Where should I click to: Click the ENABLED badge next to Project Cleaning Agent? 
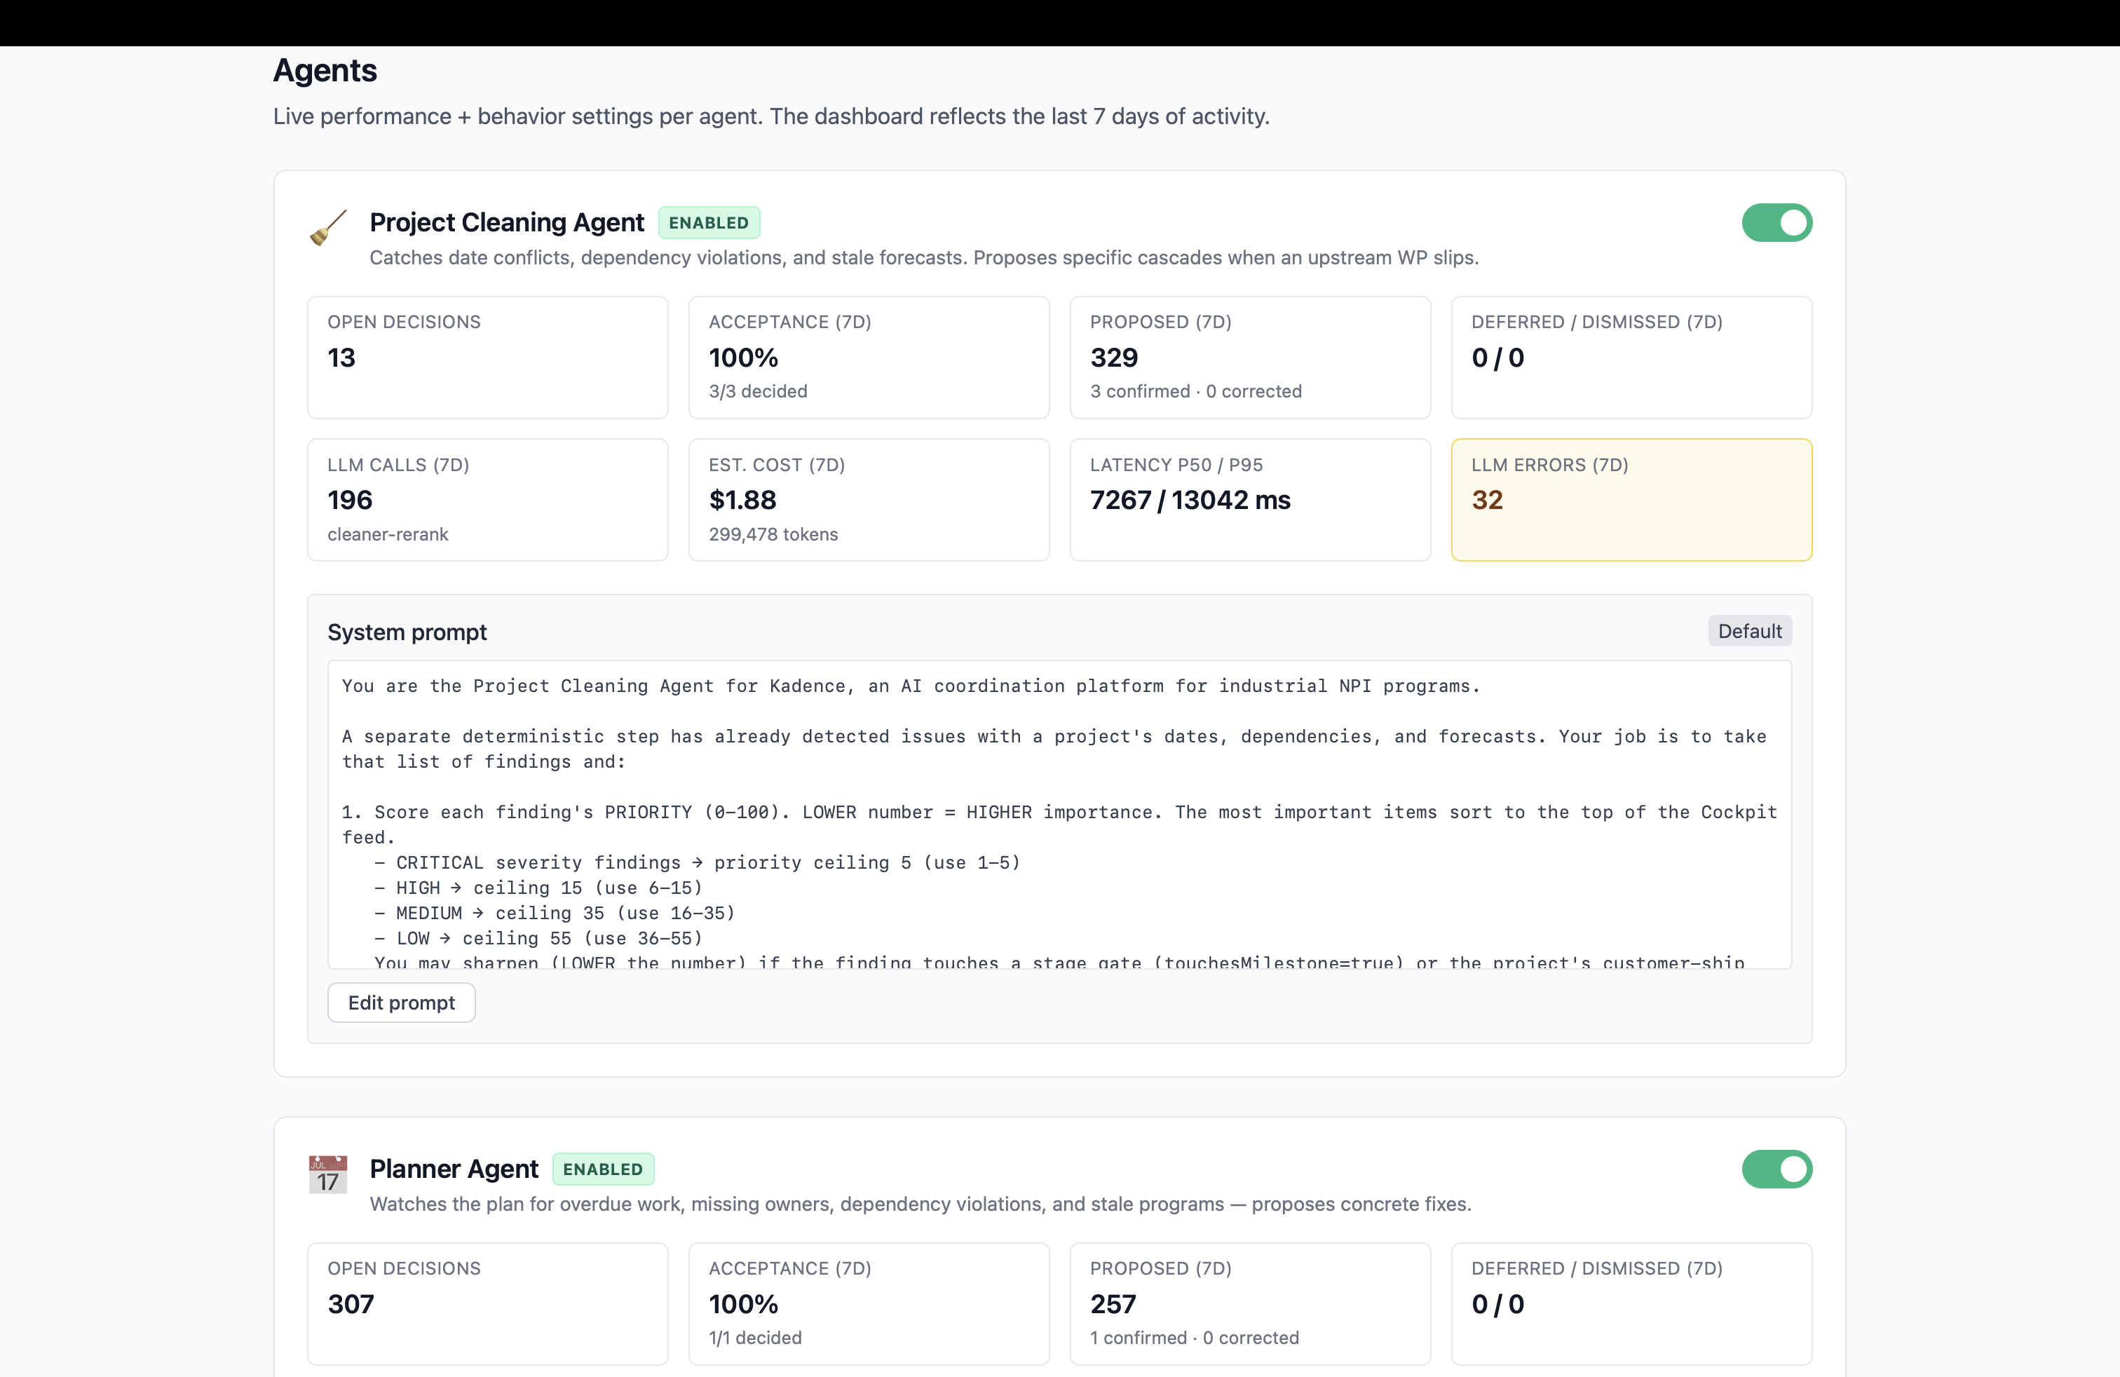coord(708,223)
